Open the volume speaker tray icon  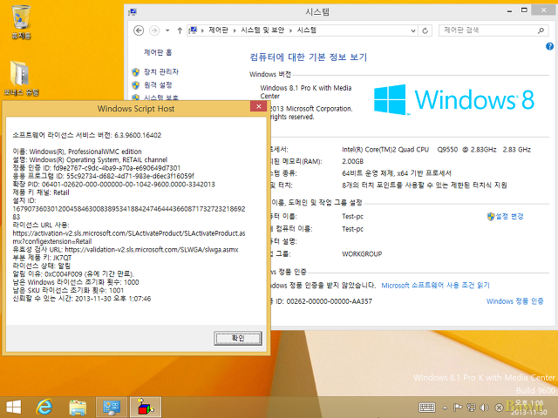click(x=484, y=408)
